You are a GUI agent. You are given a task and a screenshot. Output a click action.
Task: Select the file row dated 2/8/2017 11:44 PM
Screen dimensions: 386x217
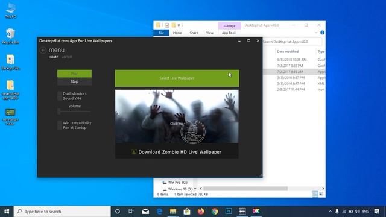(294, 90)
